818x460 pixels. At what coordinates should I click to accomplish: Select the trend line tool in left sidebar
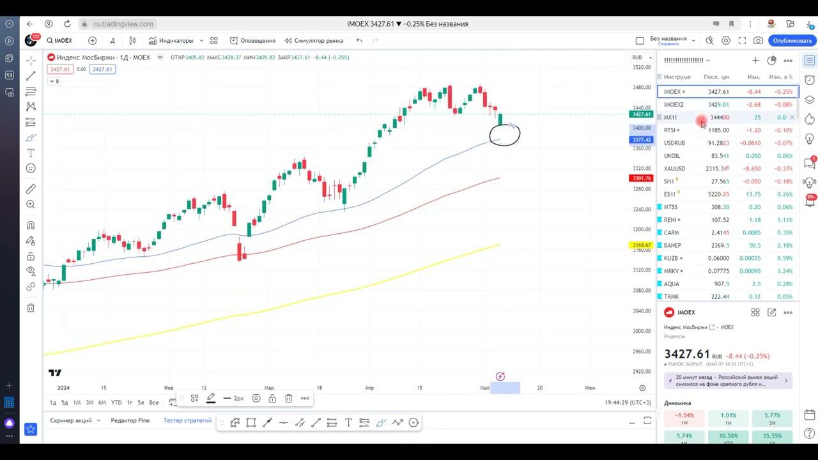coord(31,76)
